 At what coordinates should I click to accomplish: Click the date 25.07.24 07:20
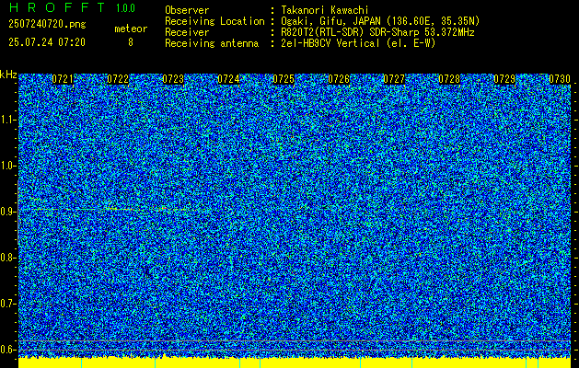pyautogui.click(x=47, y=42)
